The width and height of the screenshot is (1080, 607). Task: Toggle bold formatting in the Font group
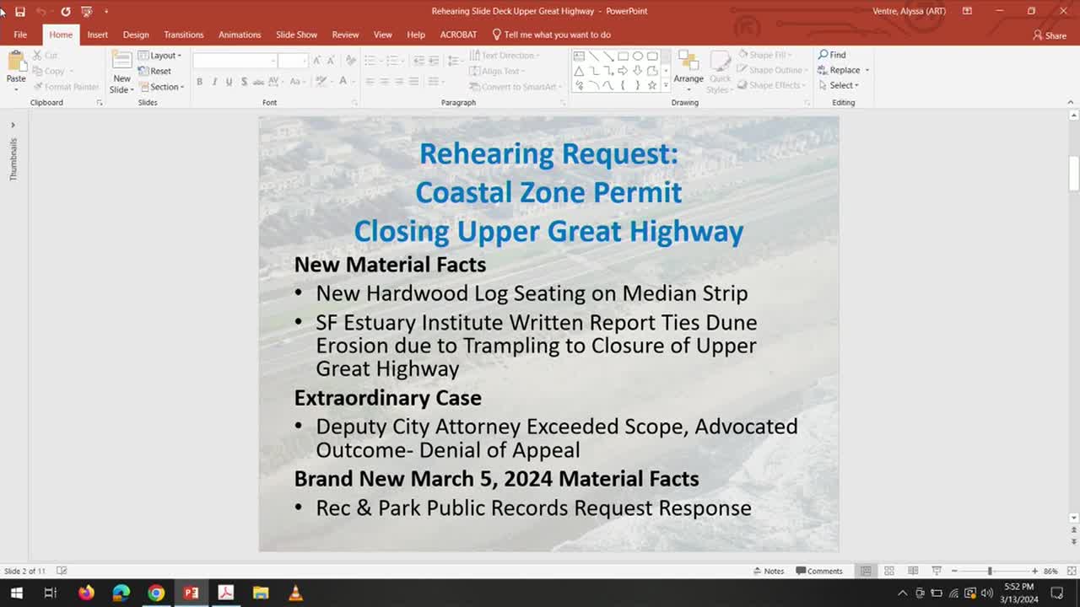click(x=200, y=81)
